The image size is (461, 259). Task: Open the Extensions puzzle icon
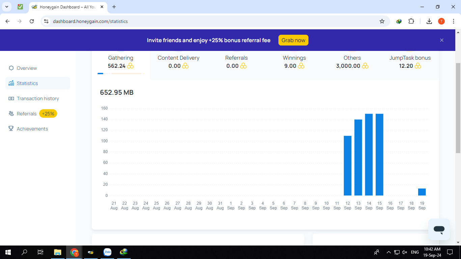(411, 21)
